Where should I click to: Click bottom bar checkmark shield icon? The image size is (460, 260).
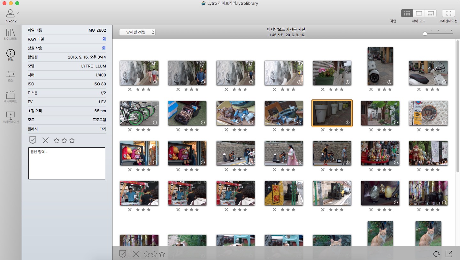click(x=123, y=254)
